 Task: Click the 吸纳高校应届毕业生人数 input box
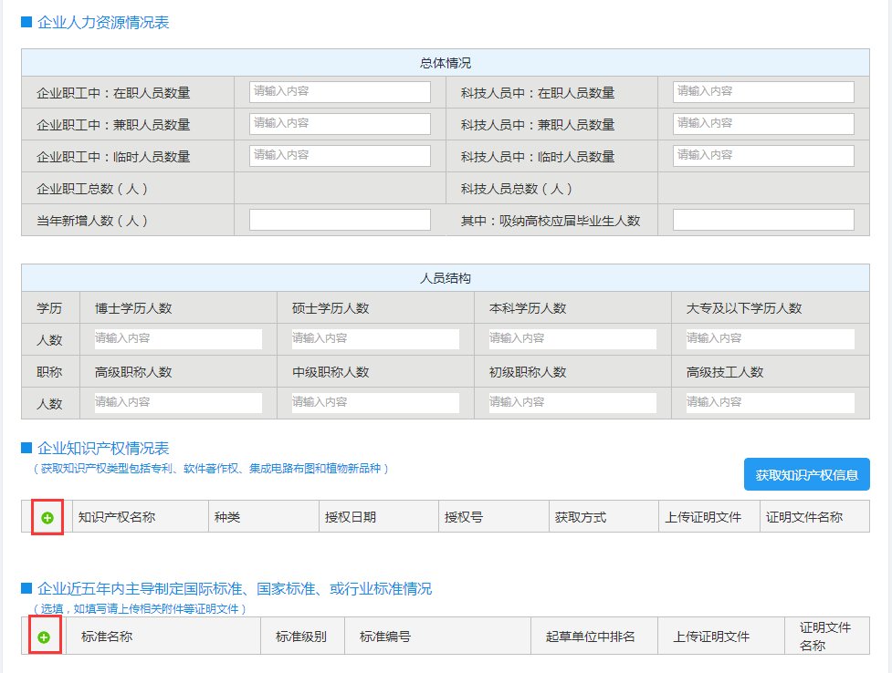click(763, 219)
